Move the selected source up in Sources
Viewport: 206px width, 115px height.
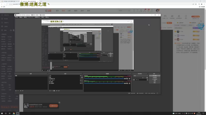click(x=57, y=91)
